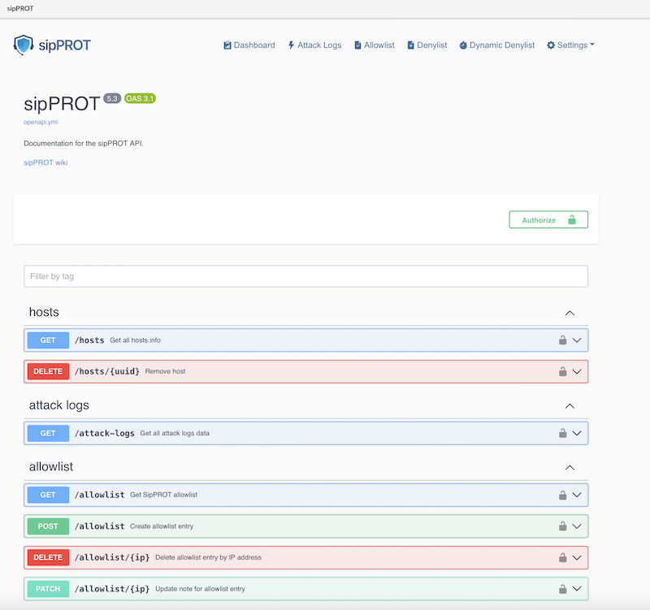Open the Attack Logs page
Image resolution: width=650 pixels, height=610 pixels.
[x=314, y=45]
